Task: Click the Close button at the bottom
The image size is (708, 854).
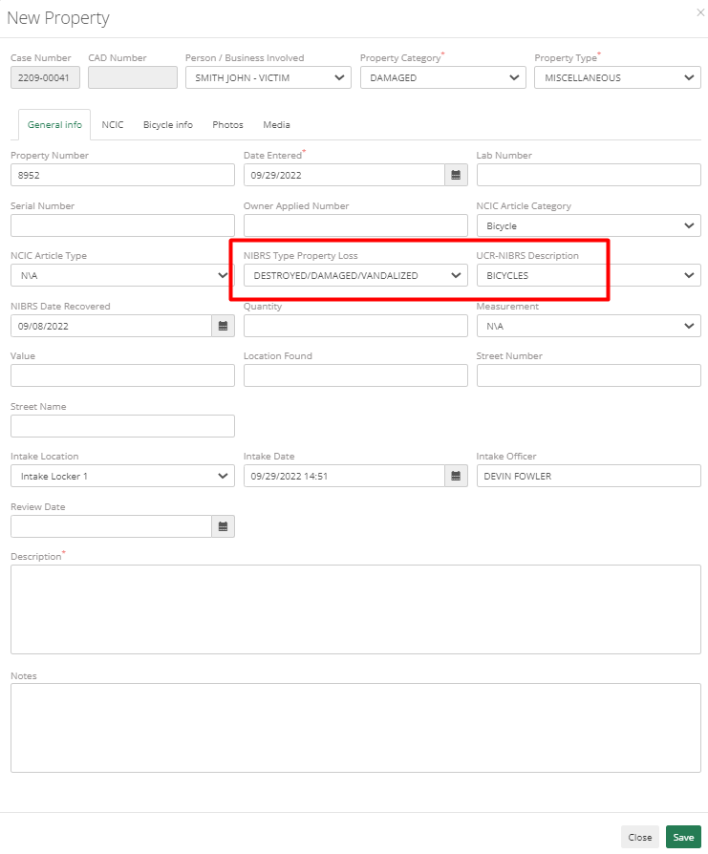Action: tap(639, 837)
